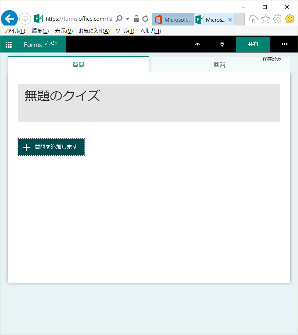Image resolution: width=298 pixels, height=335 pixels.
Task: Close the active Forms browser tab
Action: click(230, 20)
